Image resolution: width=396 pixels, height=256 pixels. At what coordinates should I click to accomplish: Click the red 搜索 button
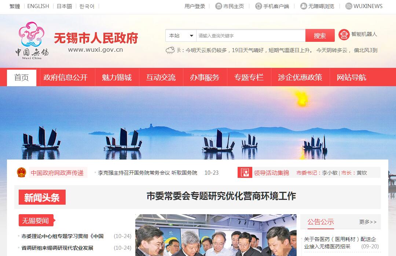tap(320, 36)
